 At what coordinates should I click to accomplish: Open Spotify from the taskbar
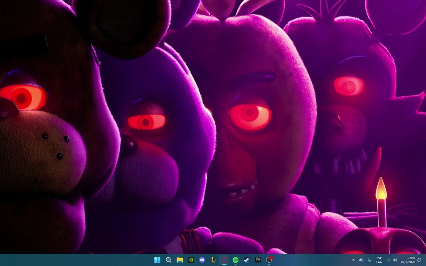pos(236,260)
